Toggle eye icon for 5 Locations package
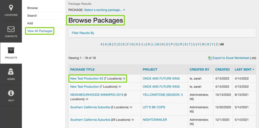 131,107
